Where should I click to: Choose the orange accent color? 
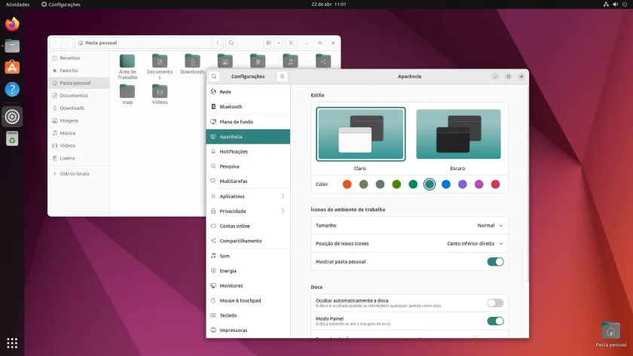(347, 184)
